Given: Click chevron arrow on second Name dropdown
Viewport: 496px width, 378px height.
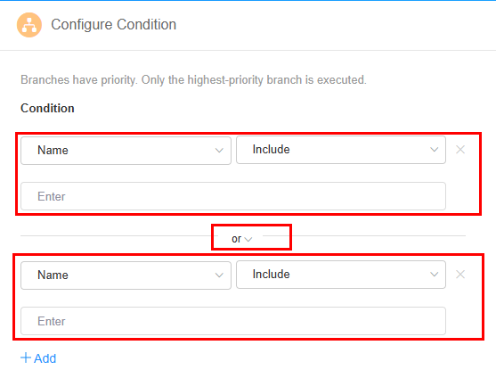Looking at the screenshot, I should pos(219,275).
